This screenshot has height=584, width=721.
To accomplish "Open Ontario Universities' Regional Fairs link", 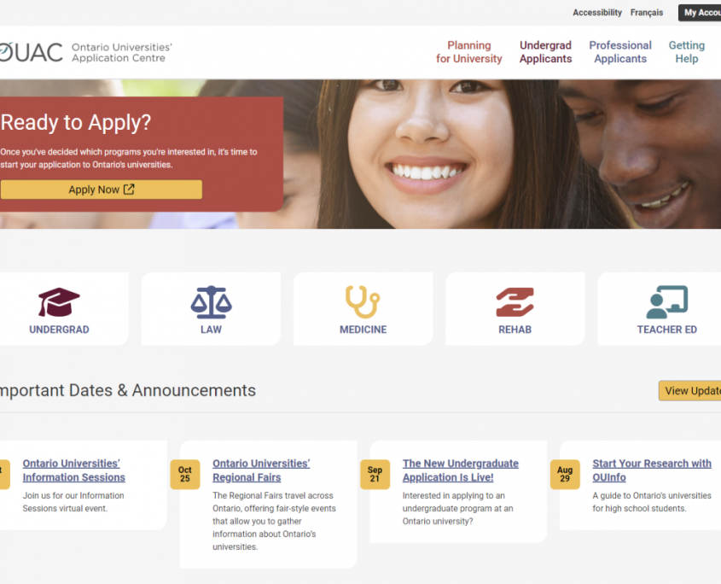I will click(261, 470).
